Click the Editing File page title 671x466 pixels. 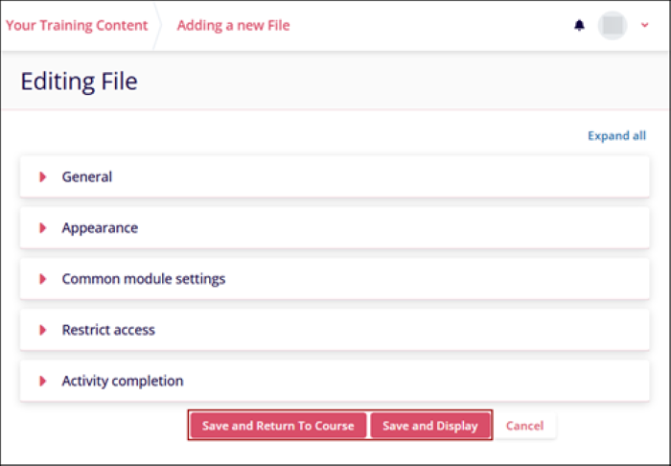pyautogui.click(x=80, y=82)
